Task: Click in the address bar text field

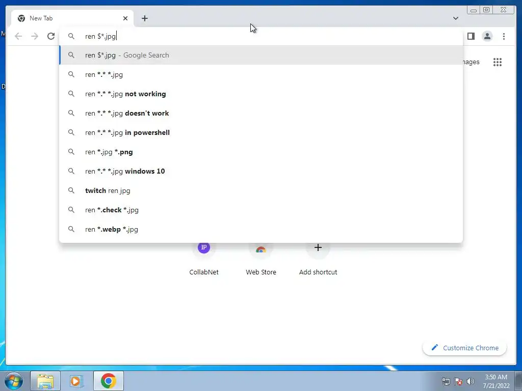Action: 261,36
